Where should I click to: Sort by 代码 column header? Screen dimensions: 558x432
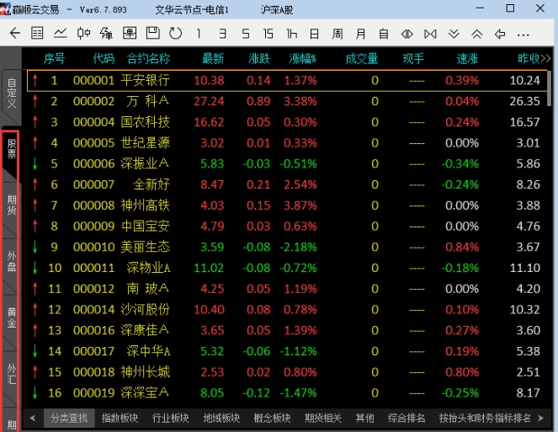coord(104,58)
